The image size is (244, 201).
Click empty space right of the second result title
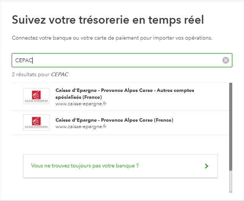pyautogui.click(x=201, y=120)
